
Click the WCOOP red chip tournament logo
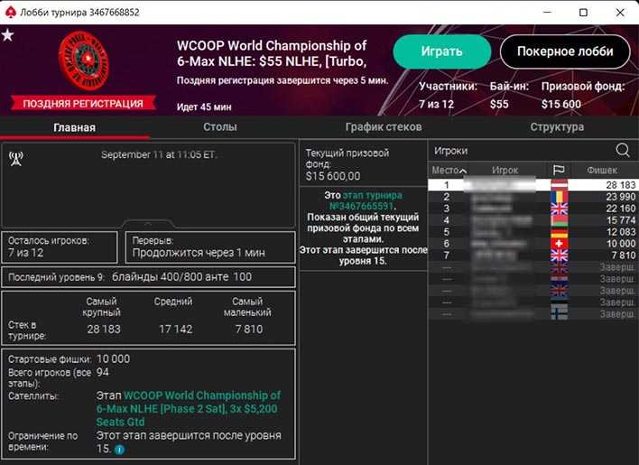[x=84, y=60]
